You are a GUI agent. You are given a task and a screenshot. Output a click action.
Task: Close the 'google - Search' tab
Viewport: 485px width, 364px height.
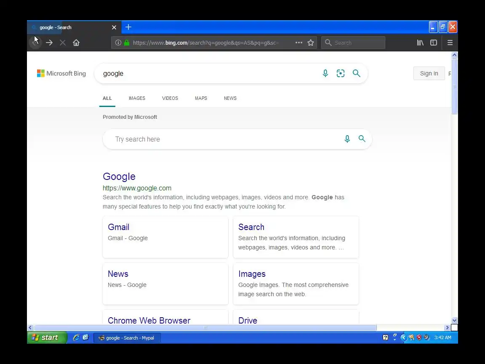114,27
